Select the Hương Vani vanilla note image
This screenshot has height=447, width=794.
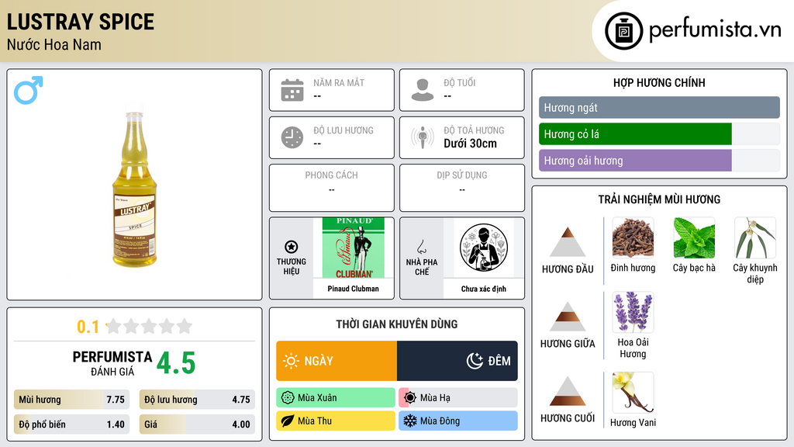point(633,392)
